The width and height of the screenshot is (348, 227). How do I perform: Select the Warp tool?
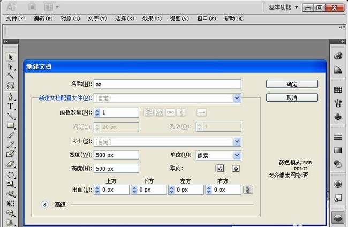10,194
